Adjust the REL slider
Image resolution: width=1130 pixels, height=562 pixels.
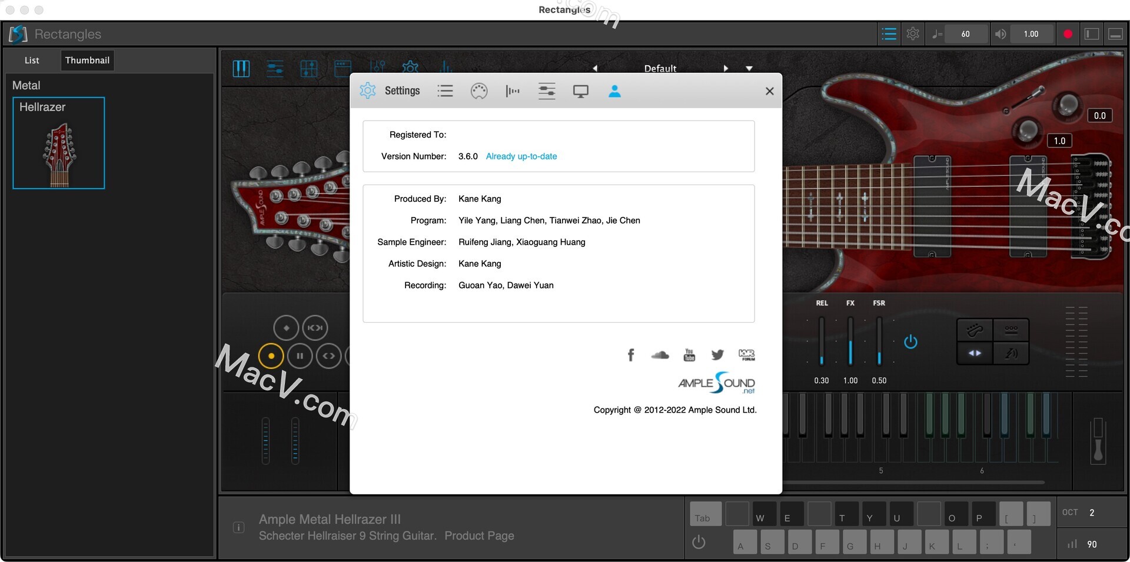pyautogui.click(x=822, y=341)
